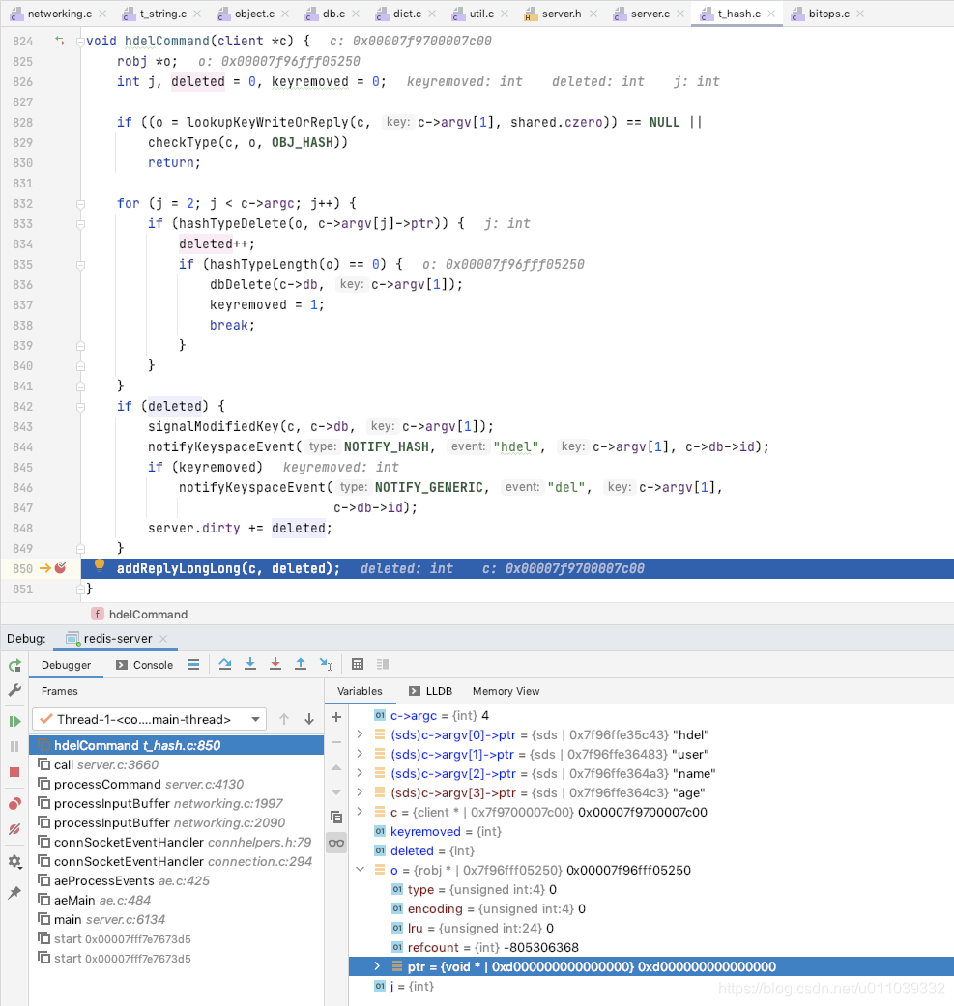Image resolution: width=954 pixels, height=1006 pixels.
Task: Expand the c client pointer variable
Action: click(x=360, y=812)
